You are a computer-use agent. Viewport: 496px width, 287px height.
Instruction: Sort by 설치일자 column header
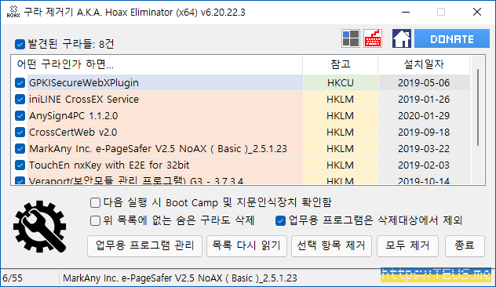(424, 64)
